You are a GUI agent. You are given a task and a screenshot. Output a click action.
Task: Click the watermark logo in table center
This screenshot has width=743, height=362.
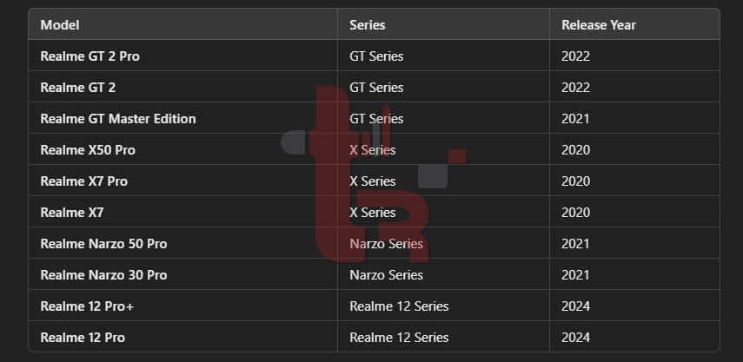pyautogui.click(x=373, y=174)
